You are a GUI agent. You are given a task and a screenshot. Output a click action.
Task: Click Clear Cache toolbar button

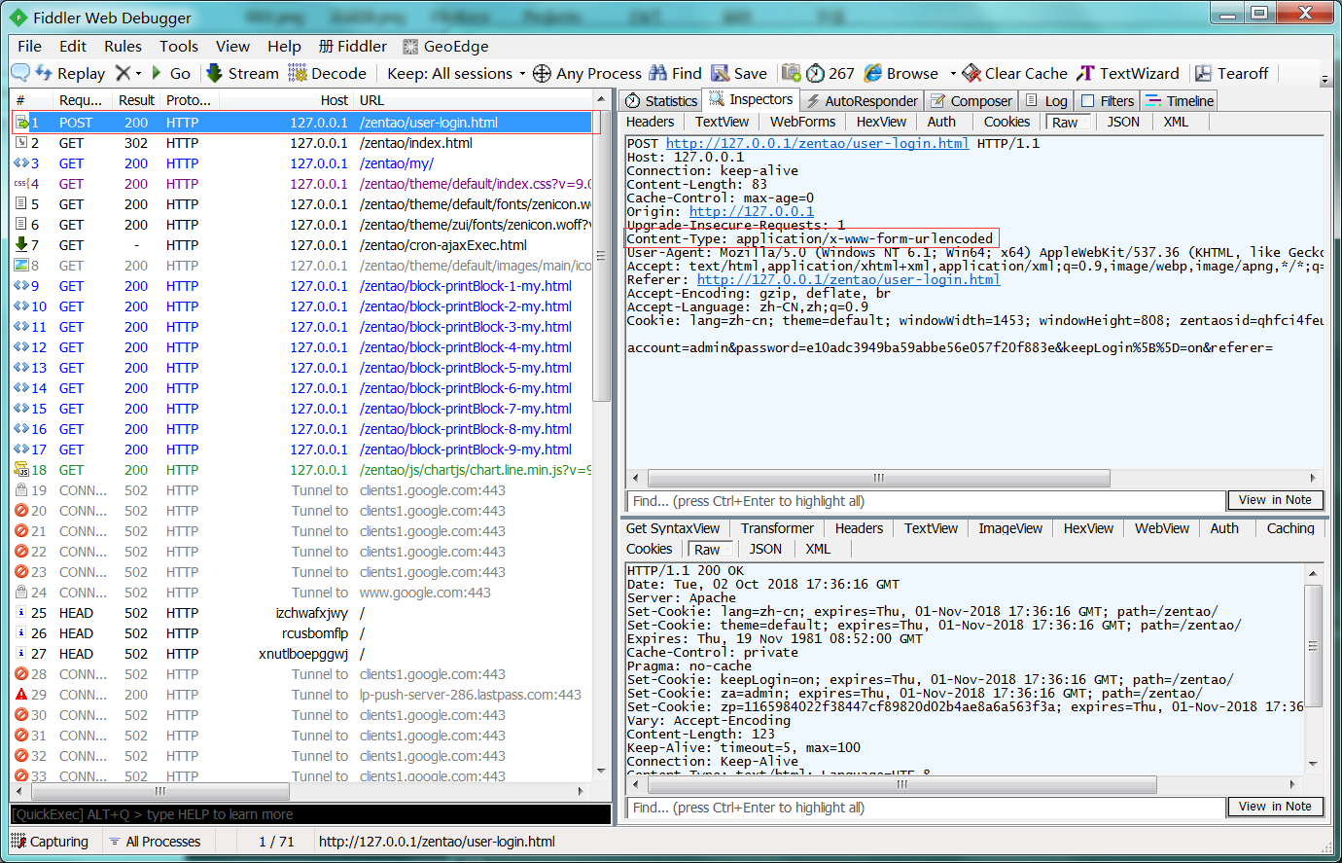click(1014, 73)
